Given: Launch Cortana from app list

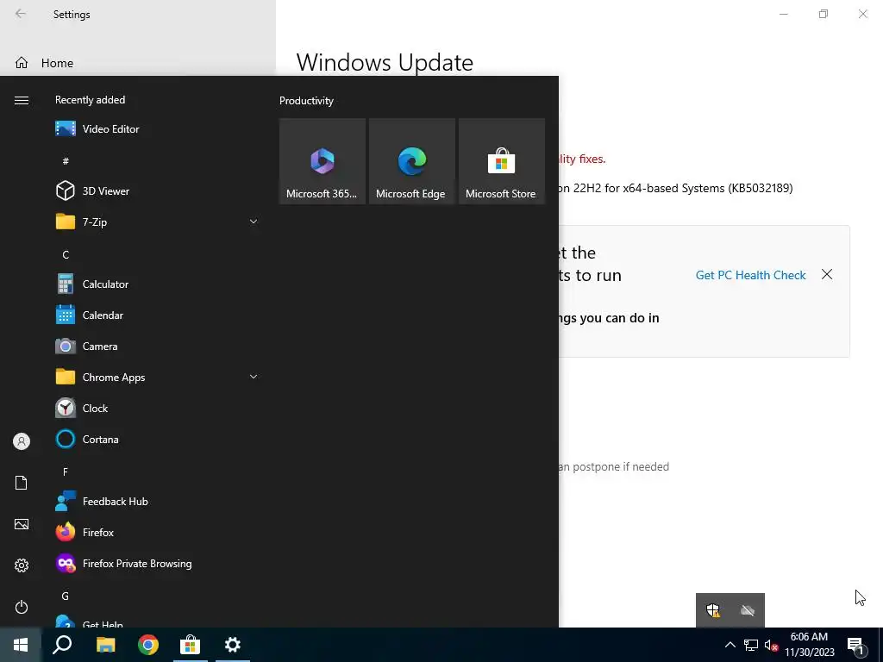Looking at the screenshot, I should click(x=158, y=439).
